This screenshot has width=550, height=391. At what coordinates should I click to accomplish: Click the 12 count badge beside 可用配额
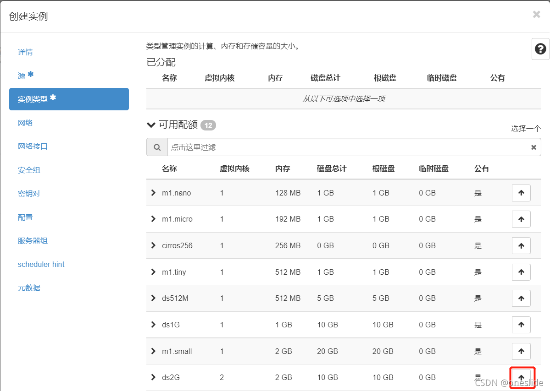pyautogui.click(x=208, y=125)
